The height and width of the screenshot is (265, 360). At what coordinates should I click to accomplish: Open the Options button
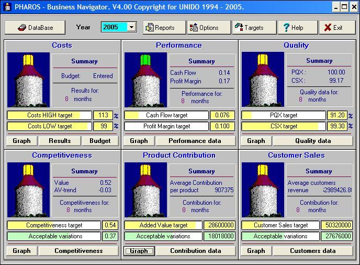[209, 28]
